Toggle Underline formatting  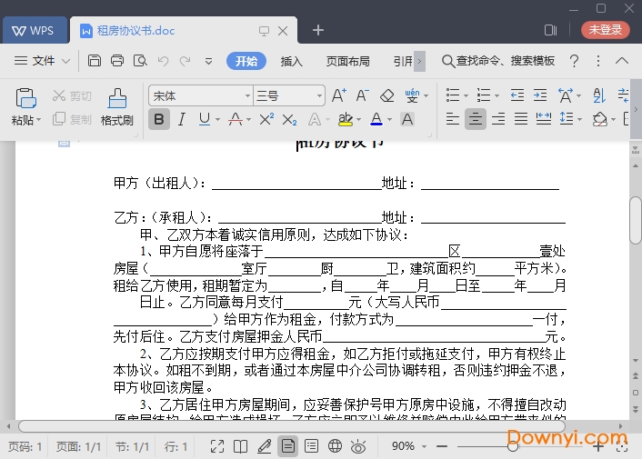coord(205,119)
